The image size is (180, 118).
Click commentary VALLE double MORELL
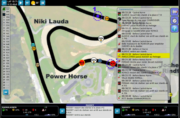pos(143,77)
